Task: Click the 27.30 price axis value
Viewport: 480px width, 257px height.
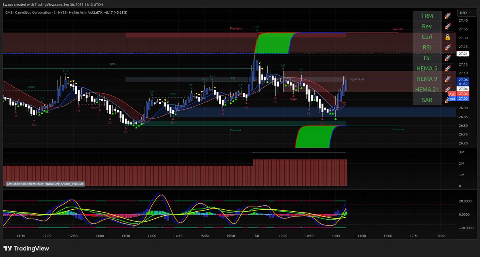Action: [464, 38]
